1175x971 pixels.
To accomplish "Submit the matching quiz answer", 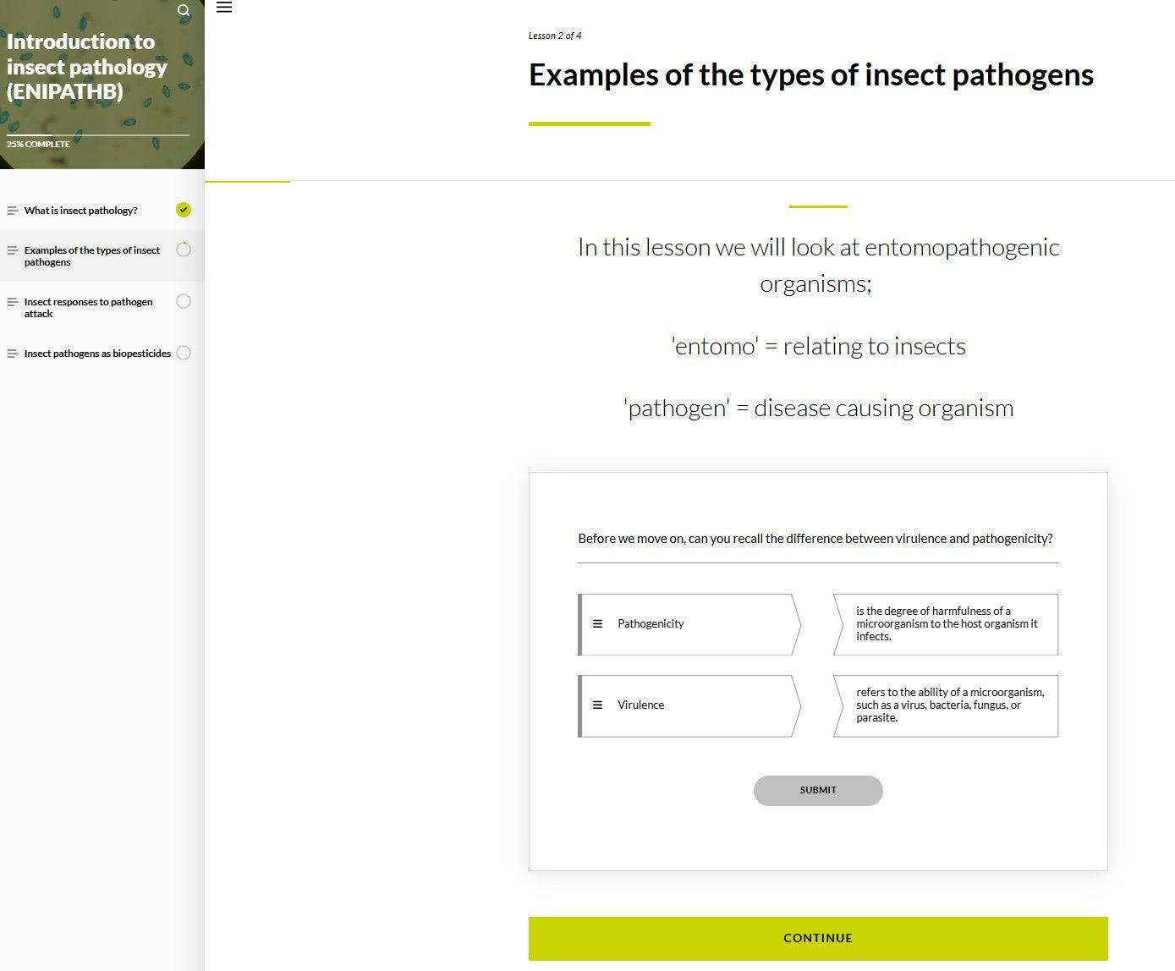I will [817, 790].
